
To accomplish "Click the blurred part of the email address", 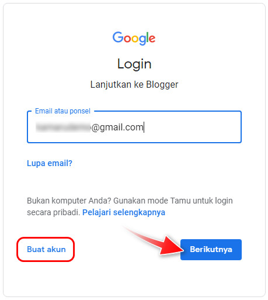I will click(x=63, y=127).
